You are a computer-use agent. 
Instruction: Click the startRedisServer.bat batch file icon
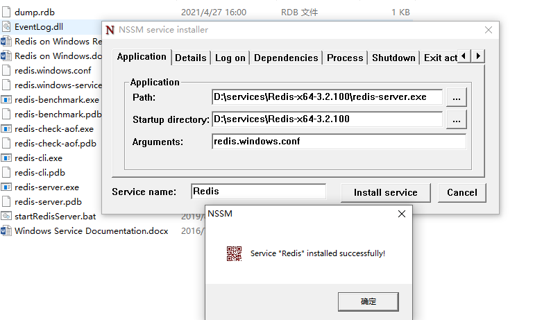[6, 217]
